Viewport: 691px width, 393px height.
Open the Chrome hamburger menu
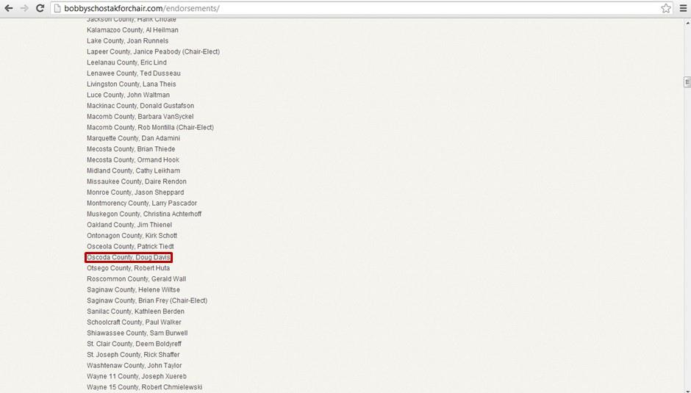[x=682, y=8]
